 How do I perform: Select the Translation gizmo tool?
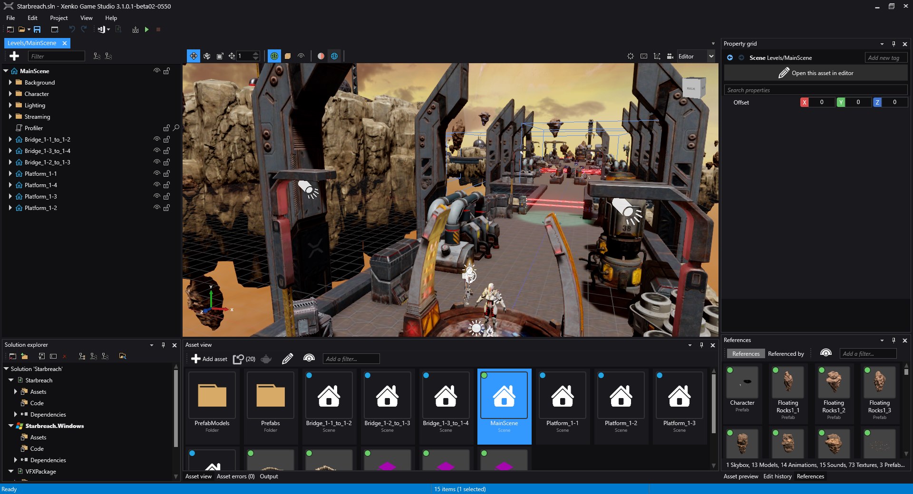pyautogui.click(x=194, y=56)
